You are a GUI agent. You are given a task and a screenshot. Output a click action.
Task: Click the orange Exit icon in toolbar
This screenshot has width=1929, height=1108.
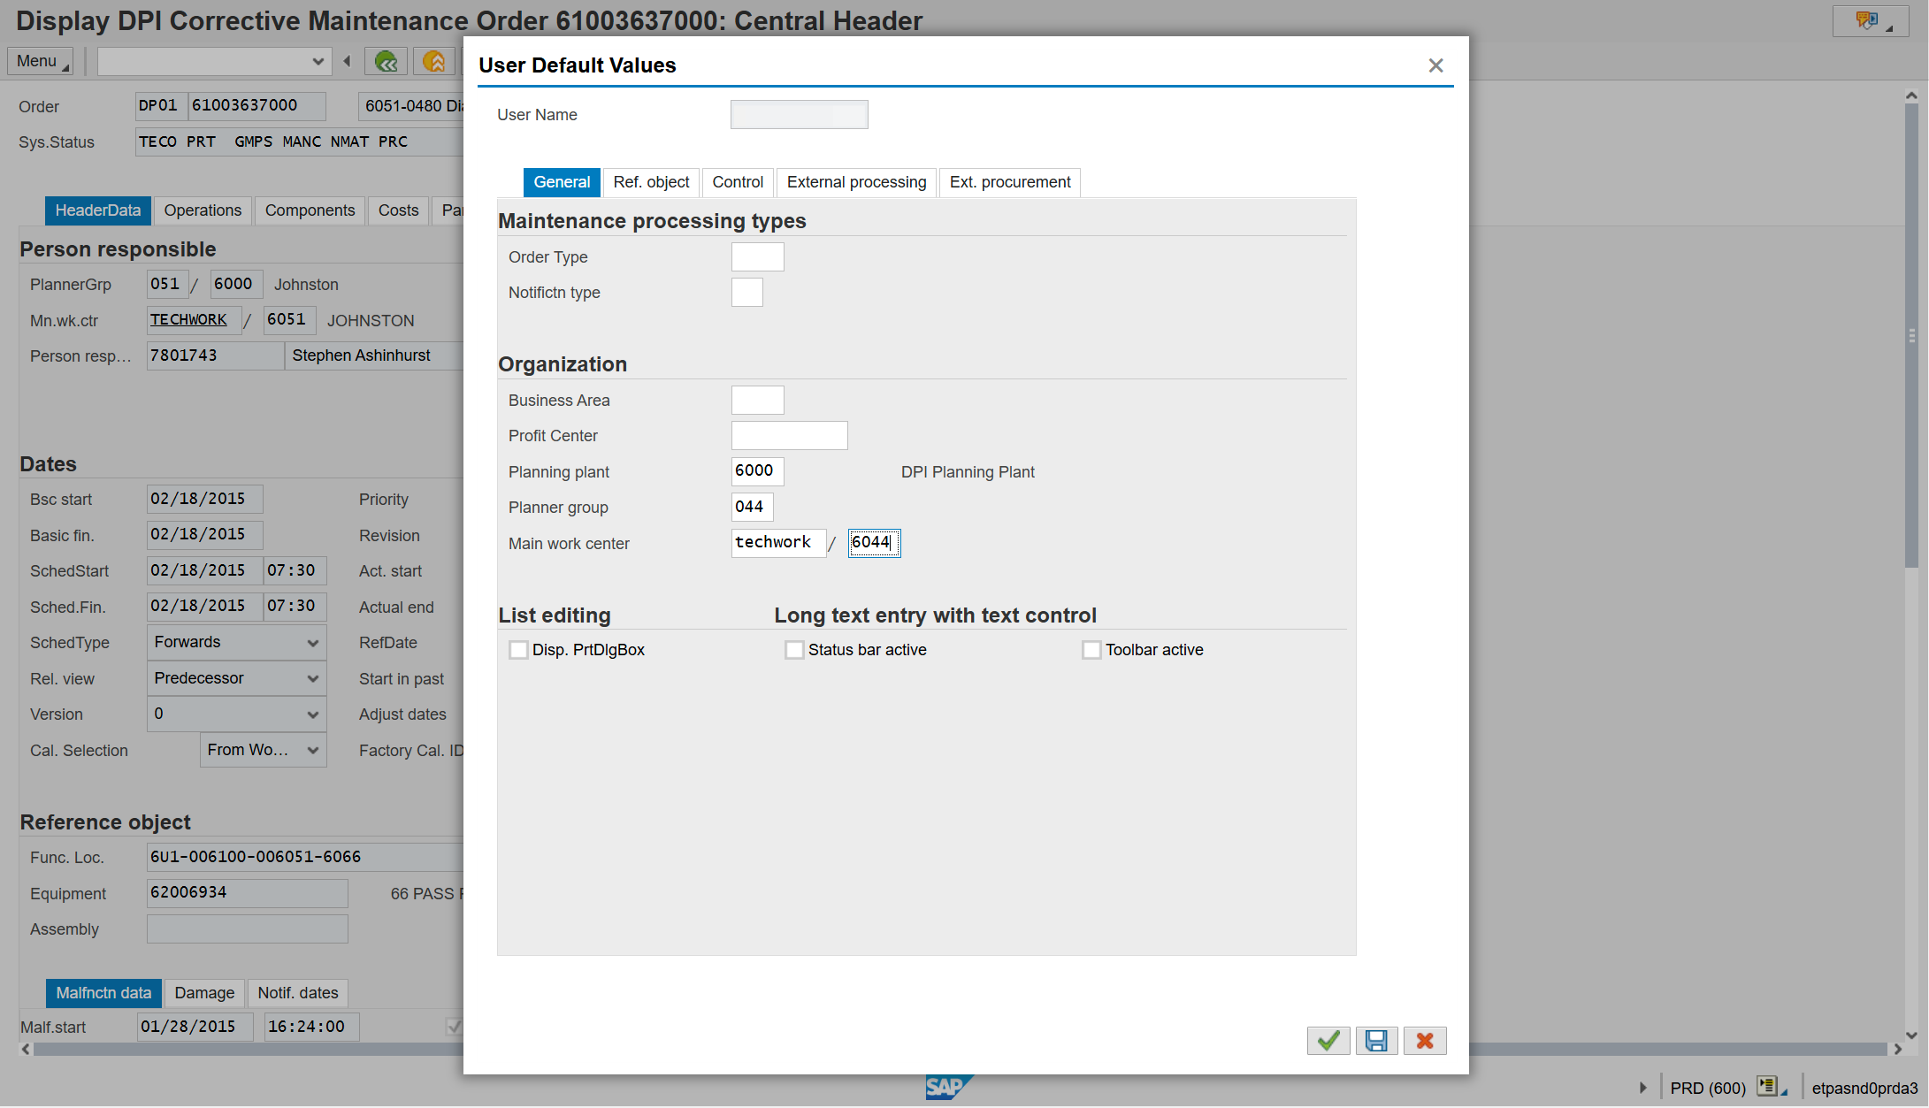pos(433,61)
